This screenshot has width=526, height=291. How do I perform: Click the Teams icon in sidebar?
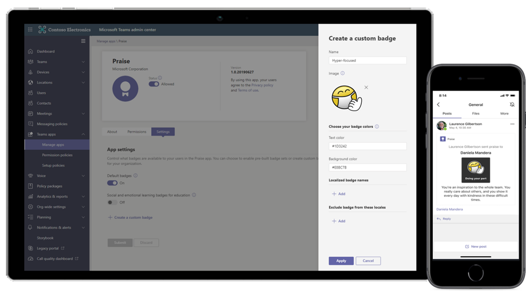tap(31, 61)
